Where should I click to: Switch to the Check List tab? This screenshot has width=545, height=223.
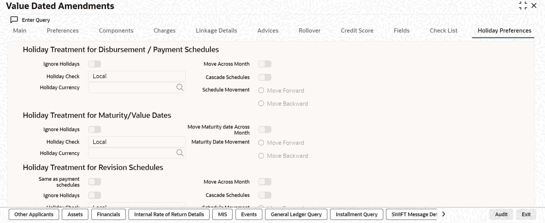[444, 31]
